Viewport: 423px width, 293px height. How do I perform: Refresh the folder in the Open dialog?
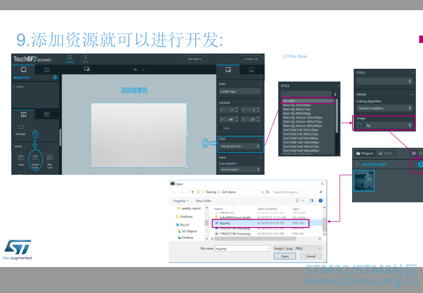coord(268,192)
